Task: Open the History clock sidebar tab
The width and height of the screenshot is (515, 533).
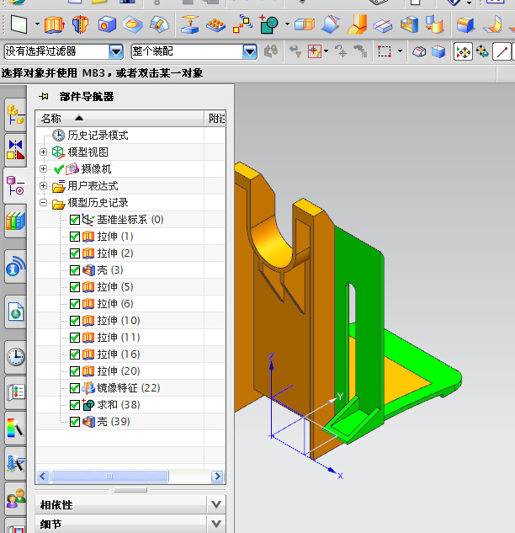Action: coord(15,357)
